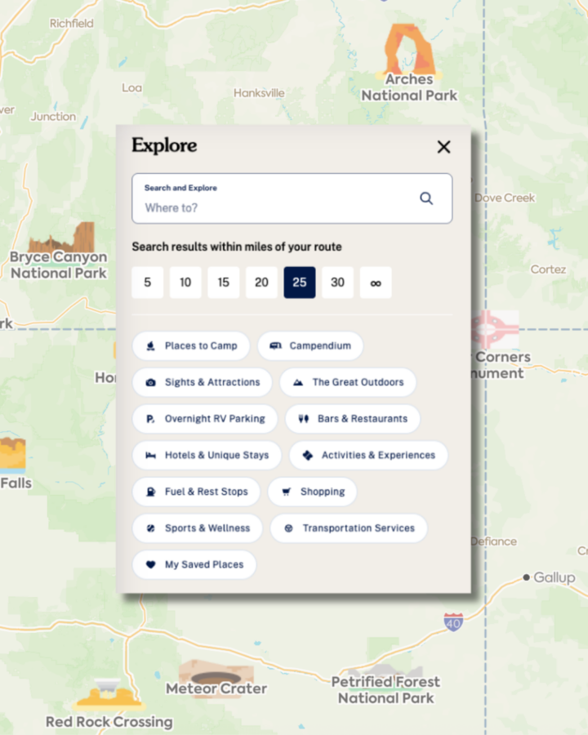Click the Four Corners Monument map icon
This screenshot has width=588, height=735.
pyautogui.click(x=495, y=328)
